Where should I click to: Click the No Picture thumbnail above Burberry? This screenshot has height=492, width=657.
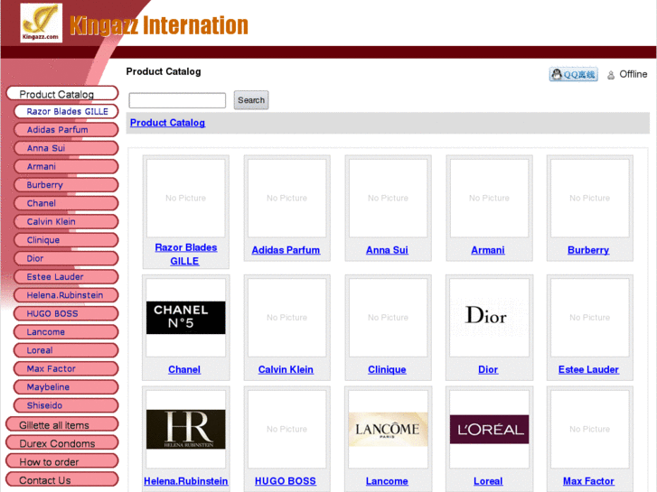tap(590, 198)
